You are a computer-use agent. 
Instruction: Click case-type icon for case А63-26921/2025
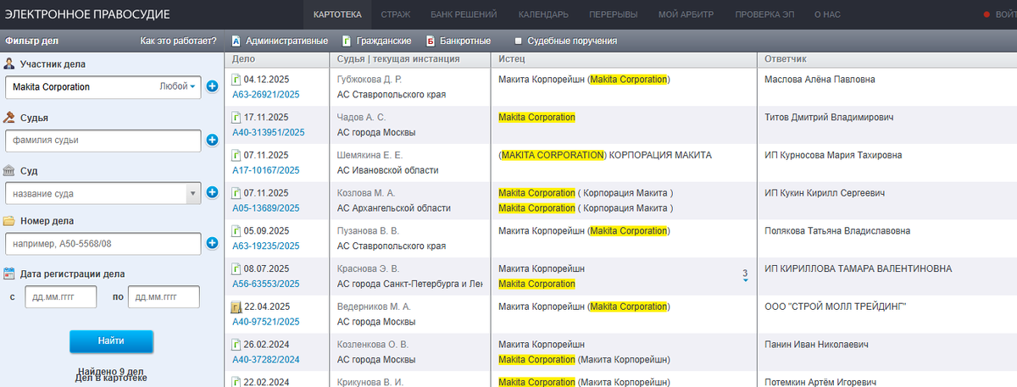tap(236, 80)
